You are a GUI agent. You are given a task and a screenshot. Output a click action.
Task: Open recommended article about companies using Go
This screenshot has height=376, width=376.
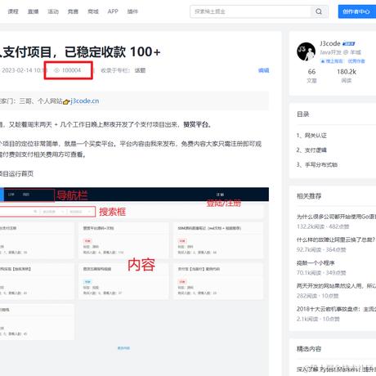[336, 217]
